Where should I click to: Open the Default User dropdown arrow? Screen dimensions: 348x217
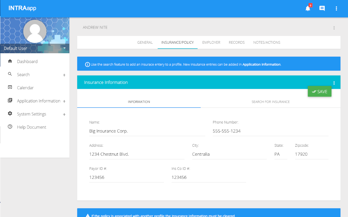[x=64, y=48]
